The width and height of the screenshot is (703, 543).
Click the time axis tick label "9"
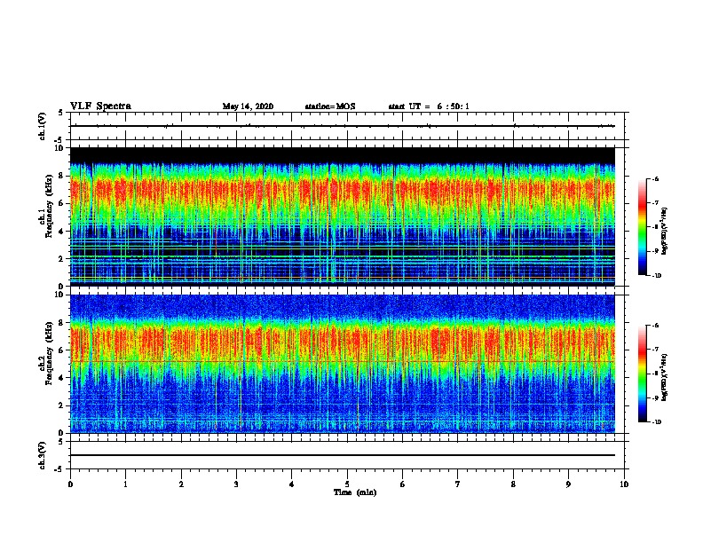click(568, 484)
